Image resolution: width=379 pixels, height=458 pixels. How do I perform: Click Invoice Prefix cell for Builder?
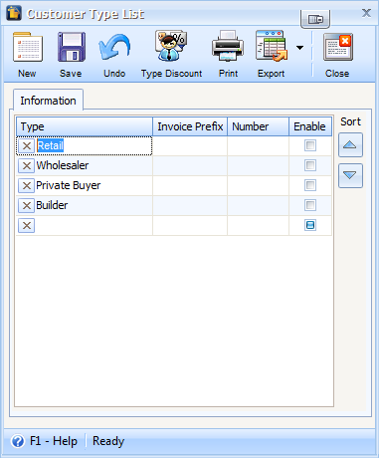[190, 205]
